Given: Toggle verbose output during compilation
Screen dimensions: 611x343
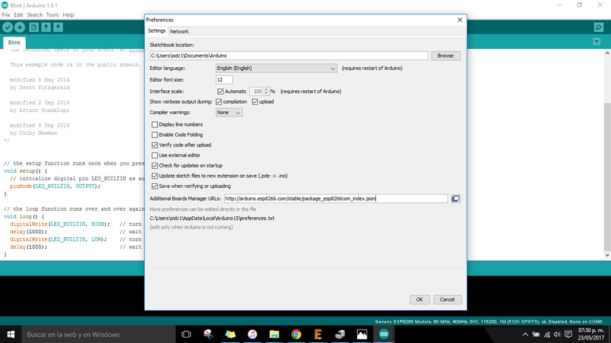Looking at the screenshot, I should (x=219, y=102).
